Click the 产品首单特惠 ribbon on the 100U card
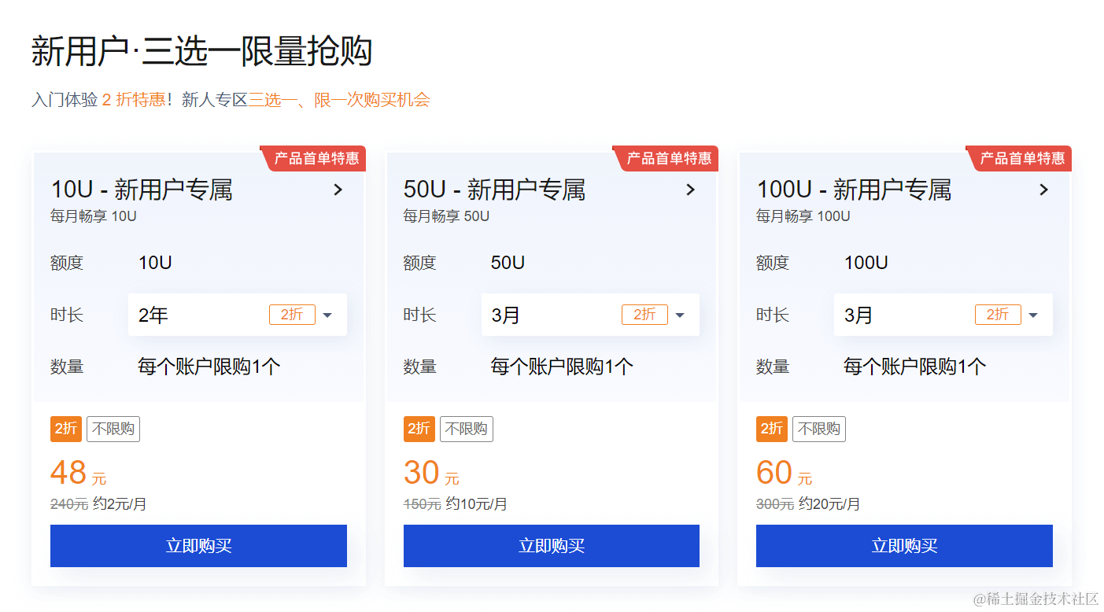Screen dimensions: 1104x612 pyautogui.click(x=1020, y=157)
